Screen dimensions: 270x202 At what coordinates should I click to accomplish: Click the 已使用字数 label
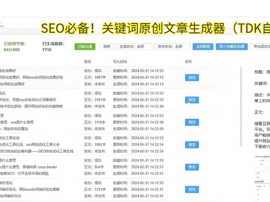click(15, 44)
